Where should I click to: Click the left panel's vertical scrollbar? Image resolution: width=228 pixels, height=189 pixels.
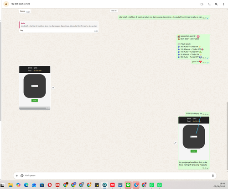point(0,72)
